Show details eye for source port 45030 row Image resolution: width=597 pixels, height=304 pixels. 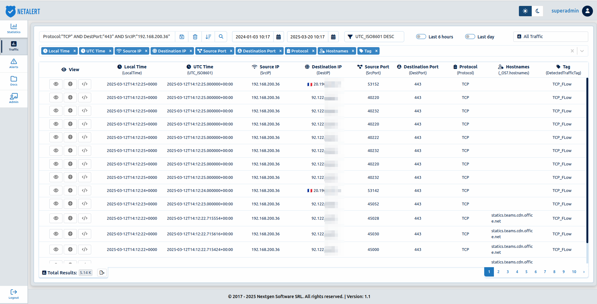pos(56,234)
